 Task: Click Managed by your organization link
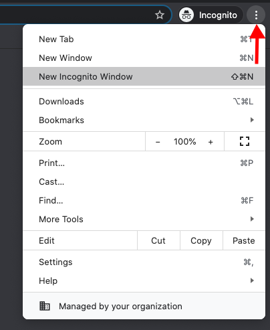(120, 306)
